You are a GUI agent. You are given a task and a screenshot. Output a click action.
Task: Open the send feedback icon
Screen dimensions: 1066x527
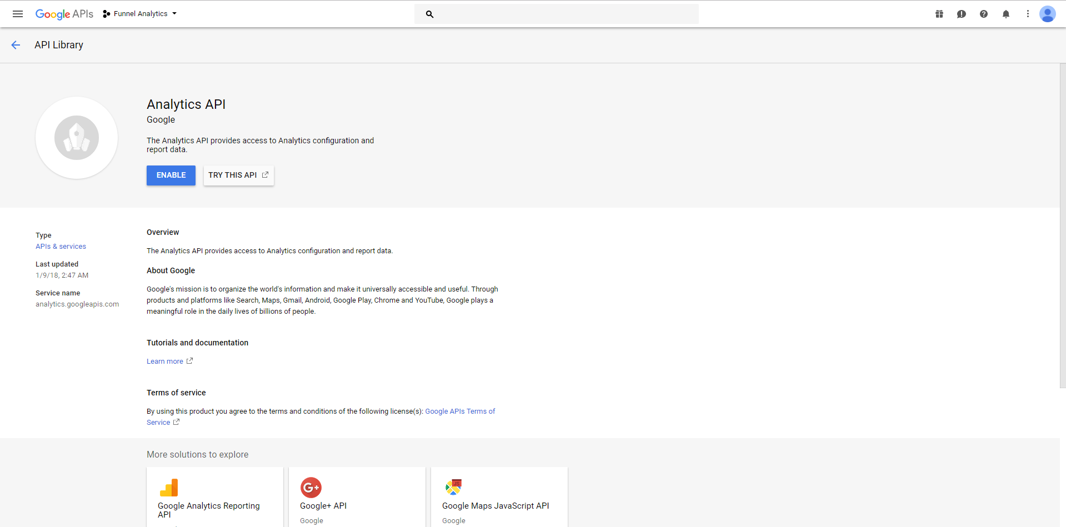(x=962, y=14)
